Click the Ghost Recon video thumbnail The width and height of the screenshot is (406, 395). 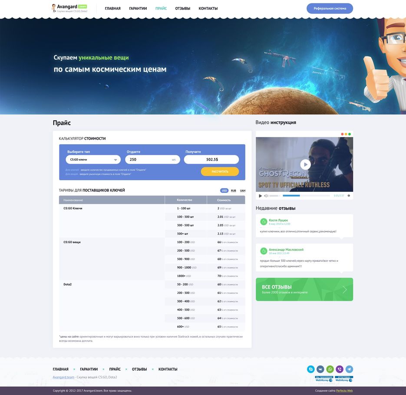(304, 165)
